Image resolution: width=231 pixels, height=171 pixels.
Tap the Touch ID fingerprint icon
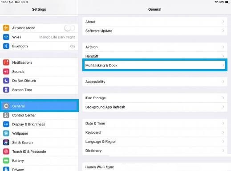pos(6,152)
